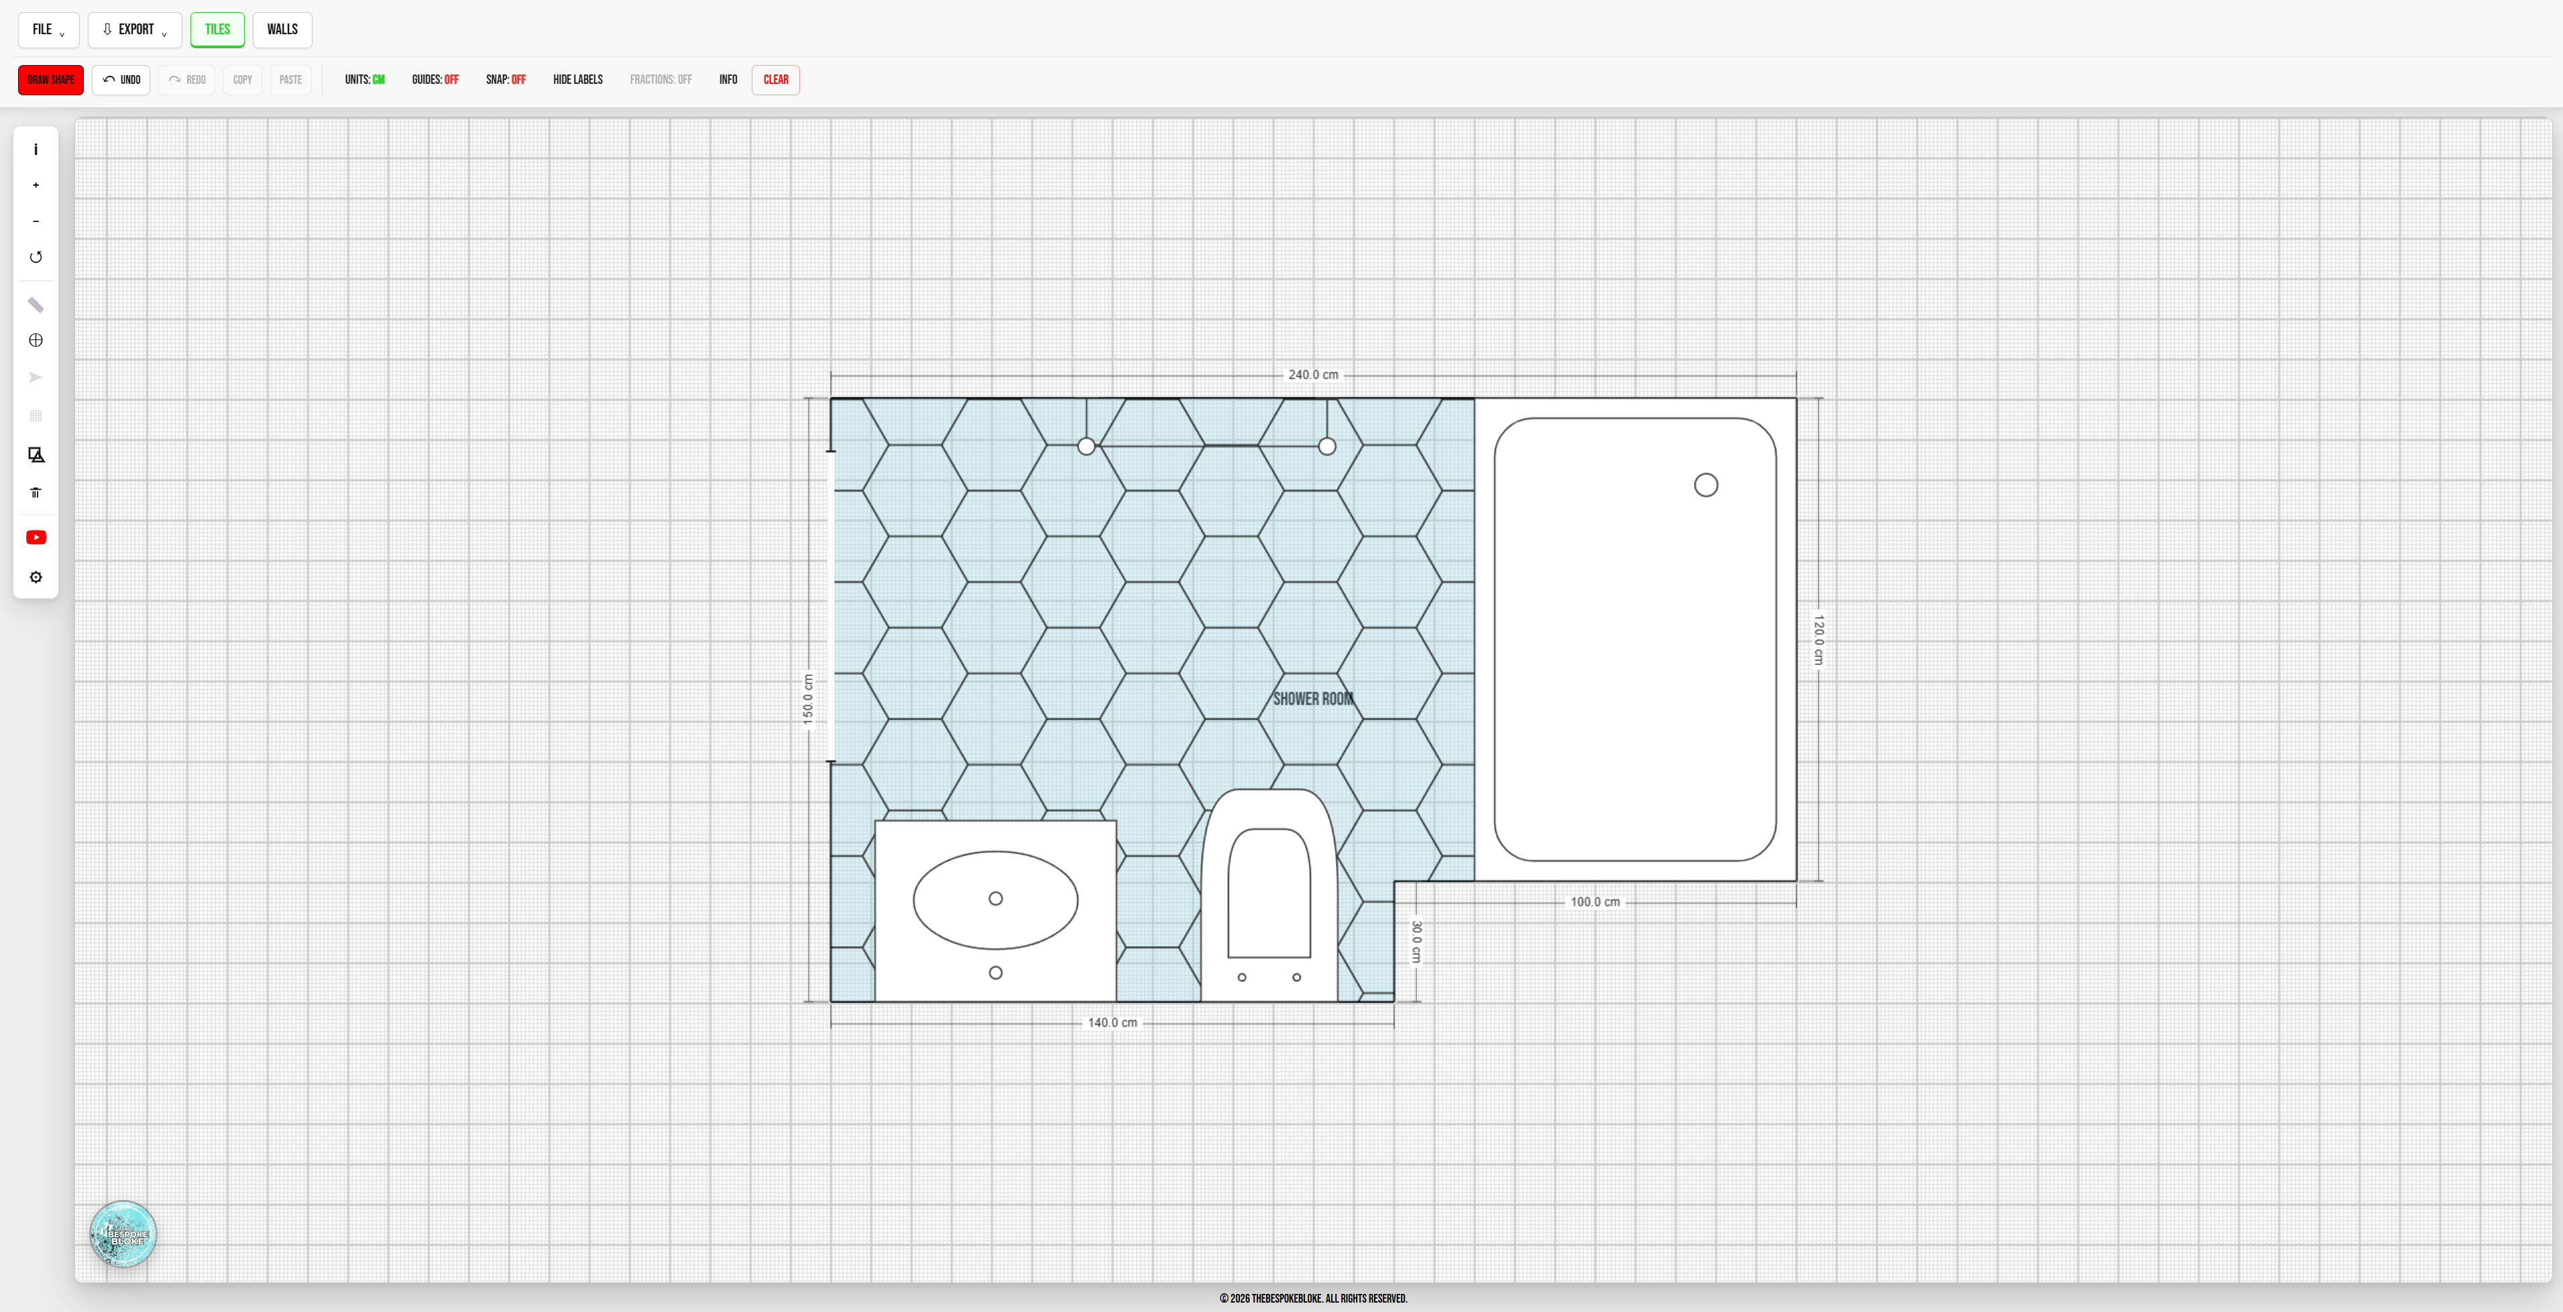The height and width of the screenshot is (1312, 2563).
Task: Click the Copy button
Action: pos(243,80)
